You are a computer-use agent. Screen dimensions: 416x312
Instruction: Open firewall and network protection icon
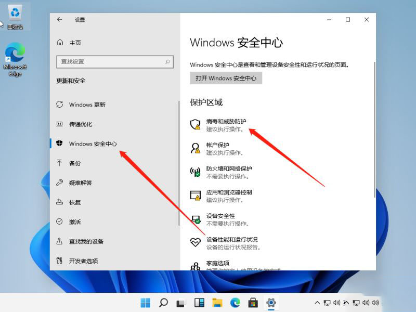[196, 172]
